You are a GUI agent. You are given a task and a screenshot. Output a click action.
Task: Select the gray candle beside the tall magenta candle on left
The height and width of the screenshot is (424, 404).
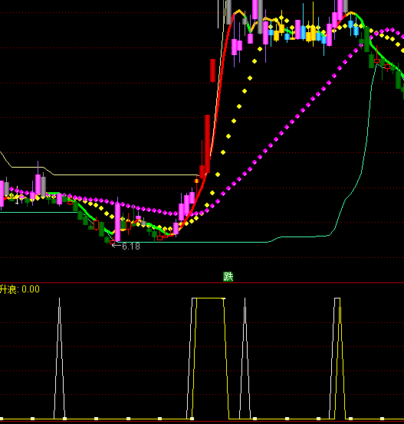[x=44, y=187]
